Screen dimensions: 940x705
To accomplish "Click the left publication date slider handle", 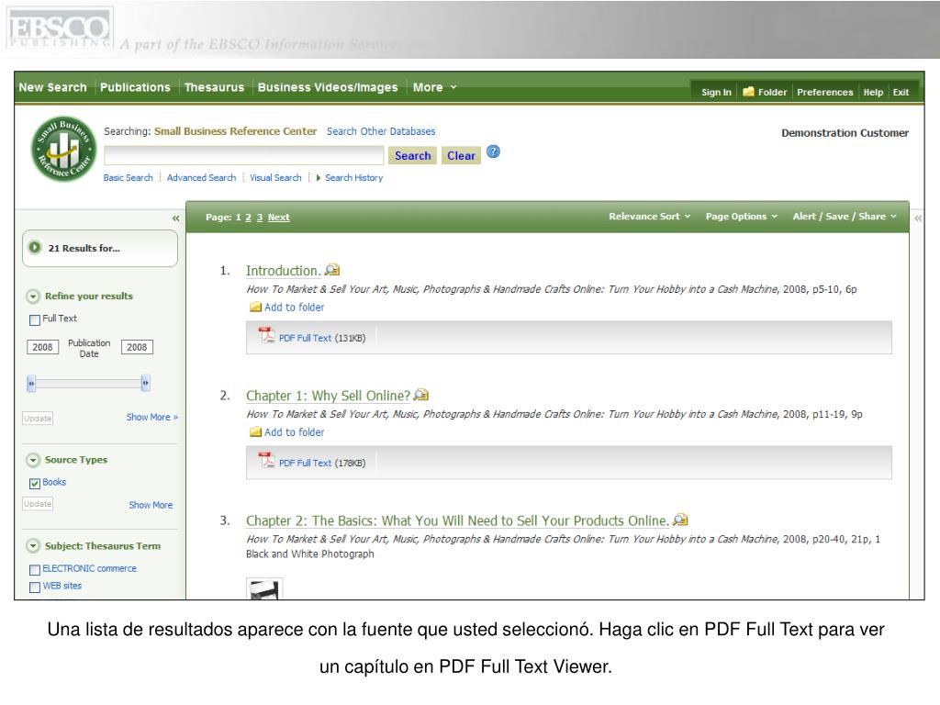I will pos(31,383).
